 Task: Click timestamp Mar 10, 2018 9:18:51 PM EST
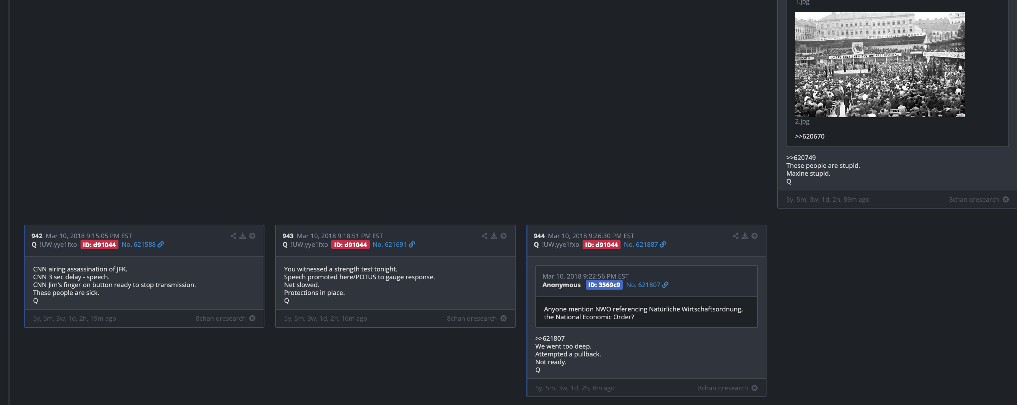point(340,236)
